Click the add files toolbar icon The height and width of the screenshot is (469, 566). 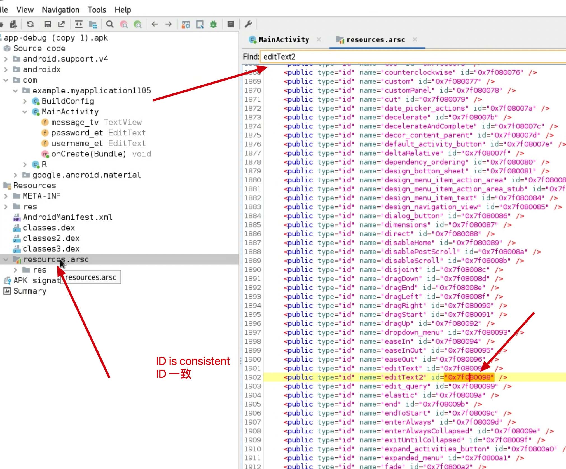tap(13, 25)
